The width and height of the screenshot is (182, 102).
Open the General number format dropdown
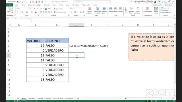83,9
